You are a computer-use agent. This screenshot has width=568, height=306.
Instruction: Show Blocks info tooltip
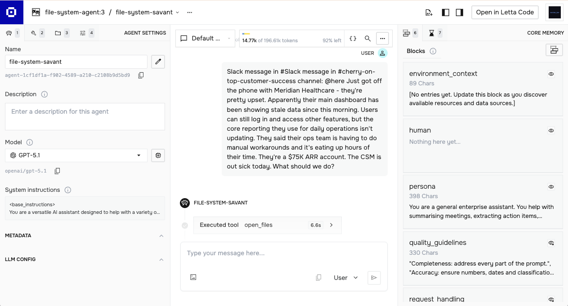tap(433, 51)
